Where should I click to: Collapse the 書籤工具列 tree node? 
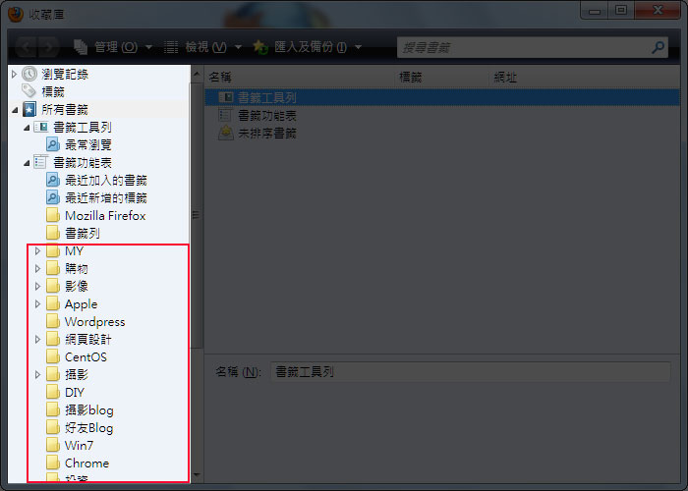coord(27,128)
